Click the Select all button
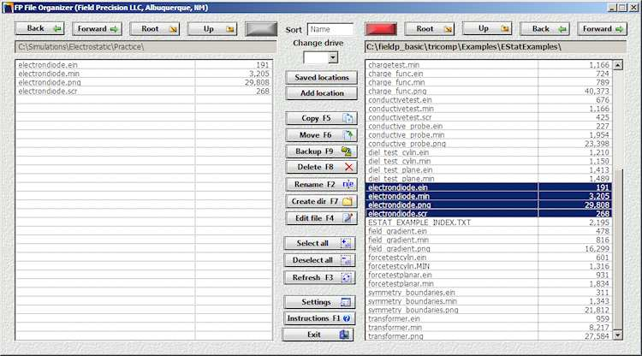Image resolution: width=642 pixels, height=356 pixels. tap(319, 244)
